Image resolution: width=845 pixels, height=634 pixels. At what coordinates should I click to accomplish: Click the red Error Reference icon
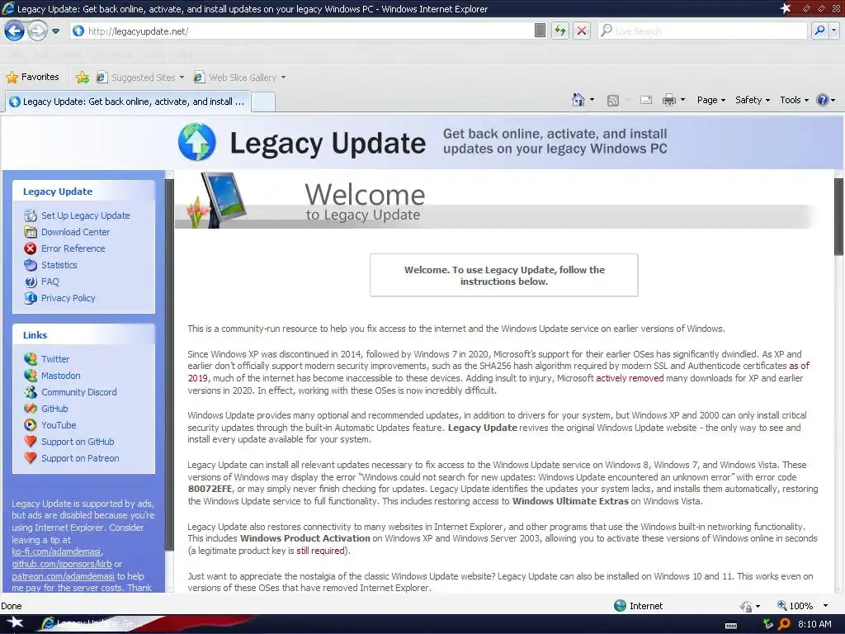[31, 248]
